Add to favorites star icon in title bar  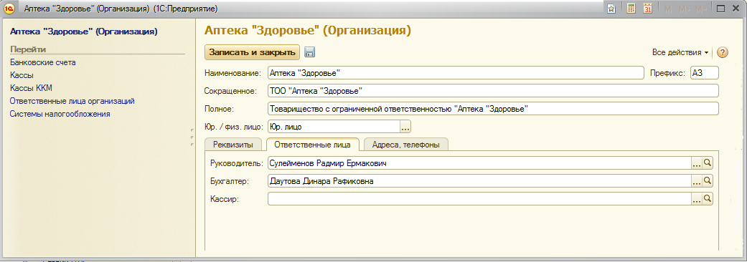click(612, 9)
